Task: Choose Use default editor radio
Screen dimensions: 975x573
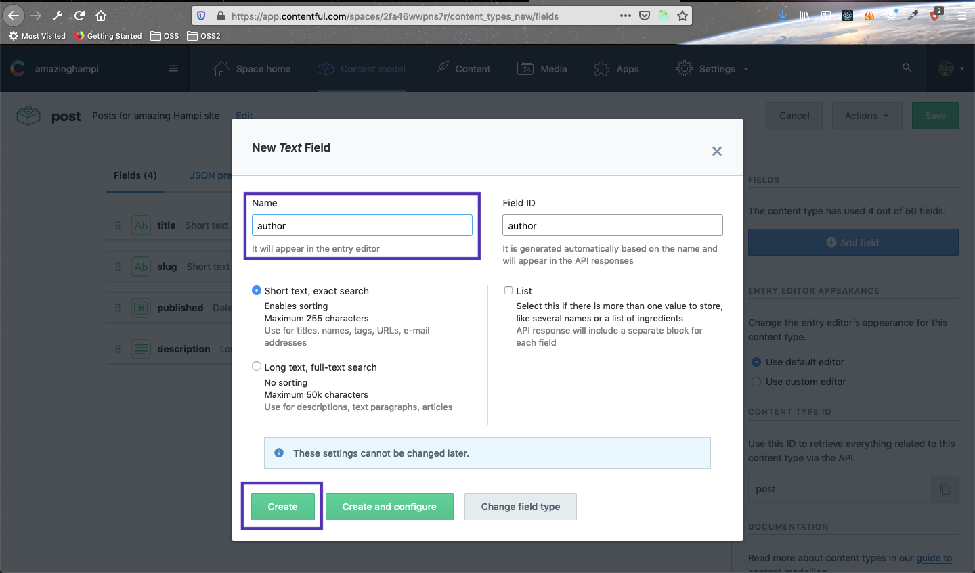Action: coord(756,362)
